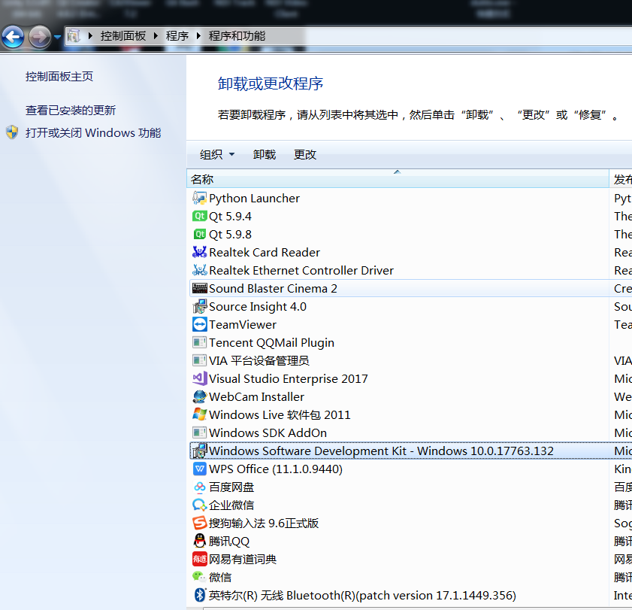Click the 搜狗输入法 icon

coord(199,523)
